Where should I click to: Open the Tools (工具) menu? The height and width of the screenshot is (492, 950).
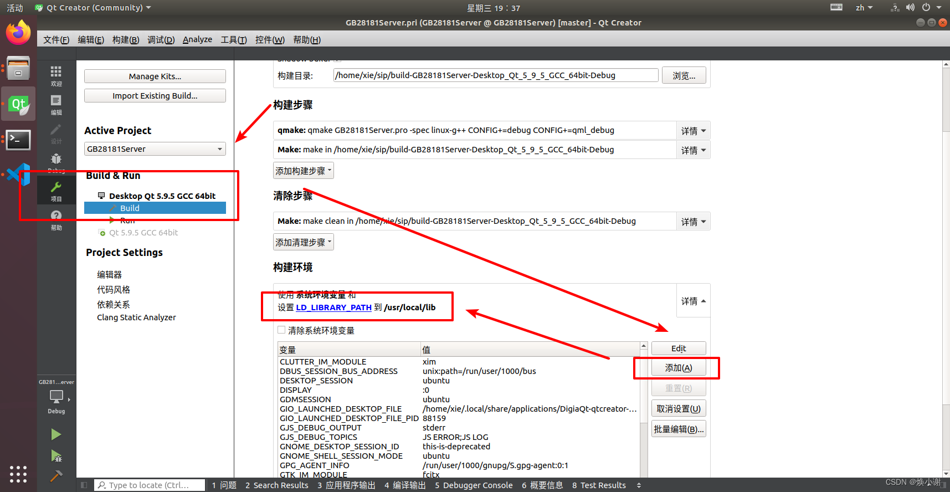(234, 39)
